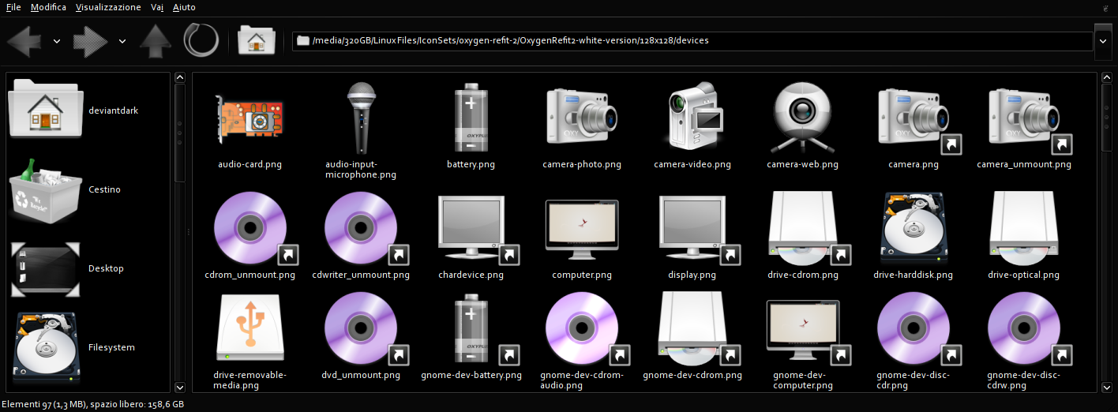Select audio-card.png file icon
Screen dimensions: 1118x412
pos(249,118)
